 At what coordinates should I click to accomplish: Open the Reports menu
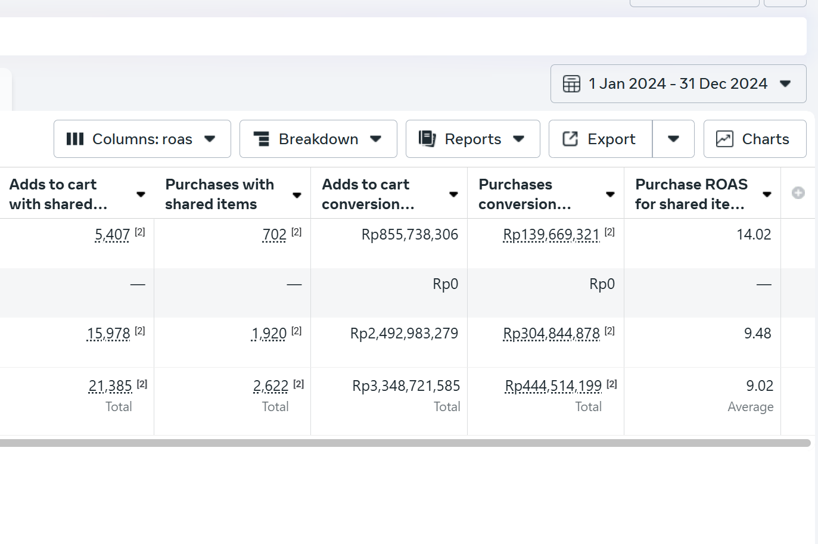(x=472, y=139)
